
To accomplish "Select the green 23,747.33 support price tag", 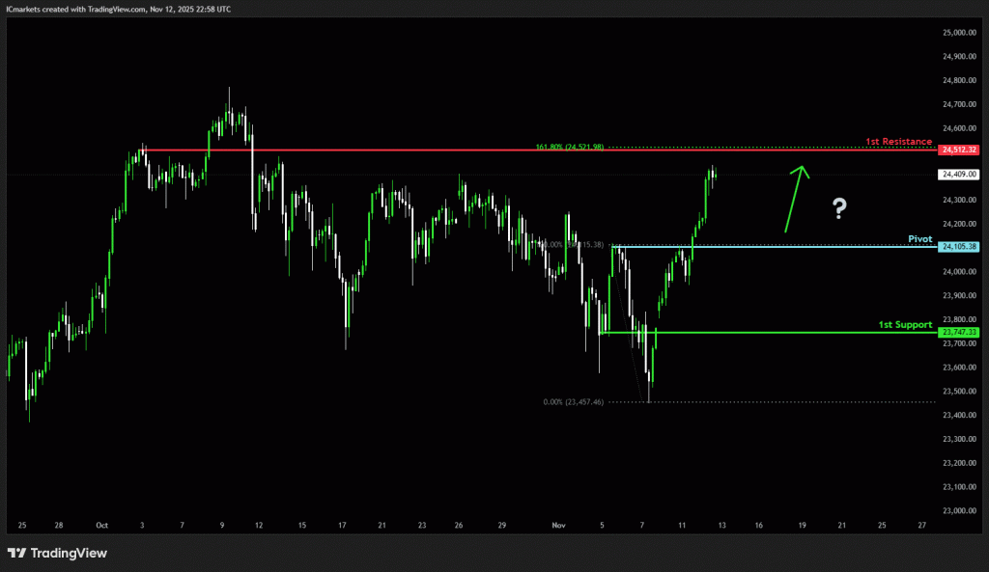I will tap(958, 332).
